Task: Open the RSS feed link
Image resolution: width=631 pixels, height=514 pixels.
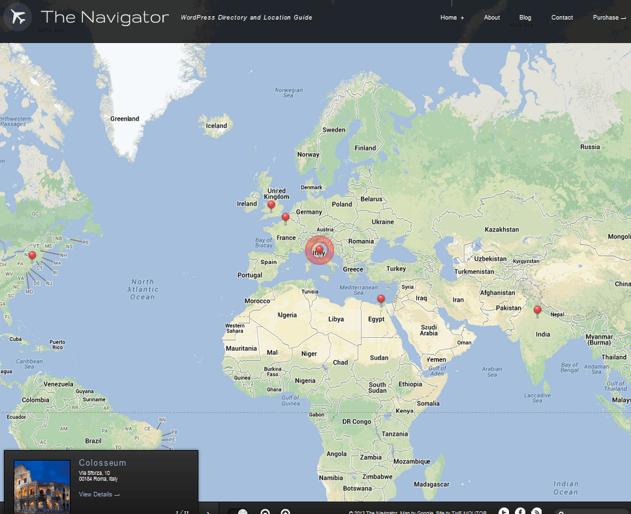Action: pyautogui.click(x=536, y=511)
